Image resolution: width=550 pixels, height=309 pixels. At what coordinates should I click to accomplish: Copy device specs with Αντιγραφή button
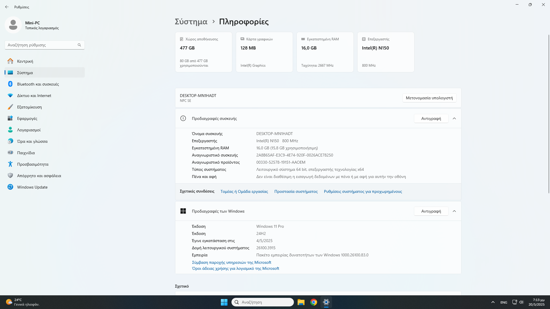(431, 118)
